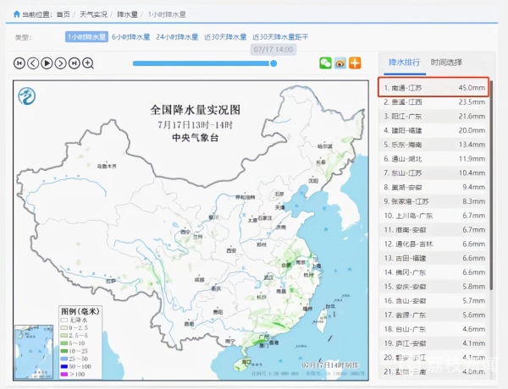Jump to the first frame of animation
Screen dimensions: 508x389
(x=19, y=63)
